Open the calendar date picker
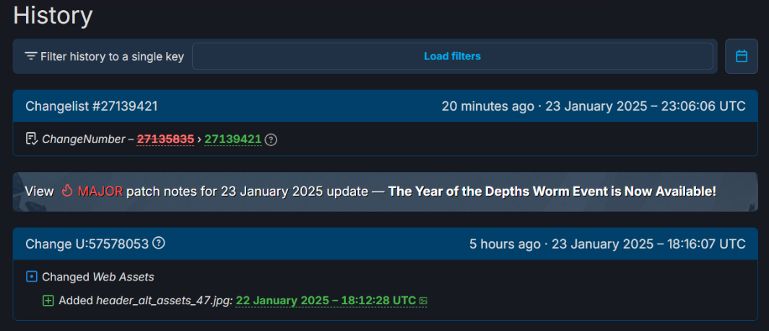This screenshot has width=769, height=331. (741, 56)
